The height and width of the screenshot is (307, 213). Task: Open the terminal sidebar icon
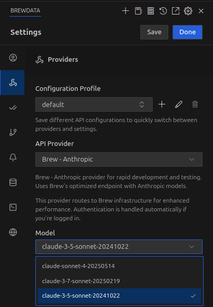pos(13,207)
